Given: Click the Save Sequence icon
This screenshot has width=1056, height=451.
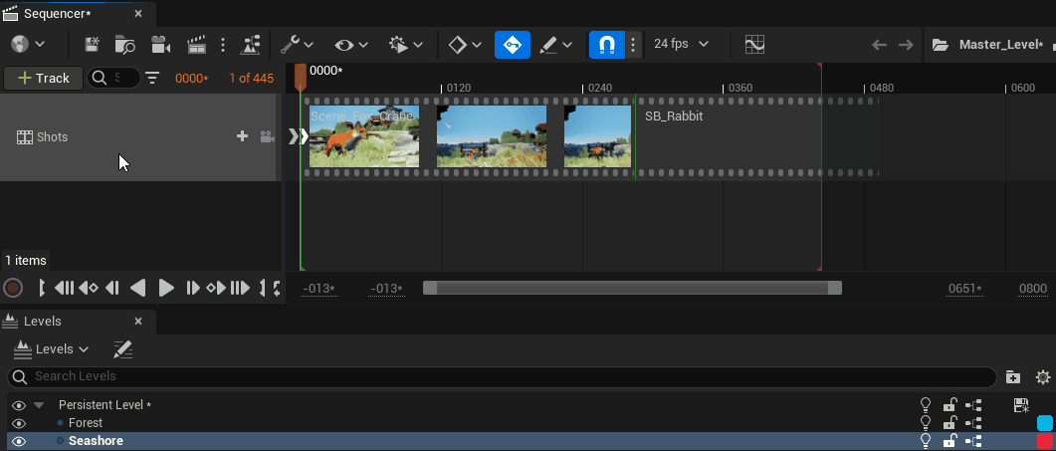Looking at the screenshot, I should (x=93, y=45).
